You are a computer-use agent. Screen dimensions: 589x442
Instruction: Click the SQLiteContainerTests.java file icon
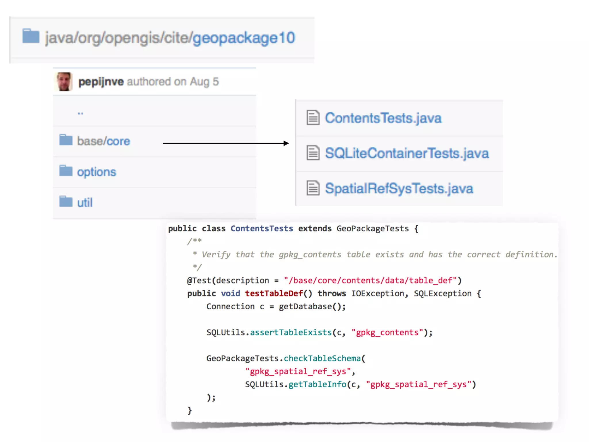click(x=313, y=153)
